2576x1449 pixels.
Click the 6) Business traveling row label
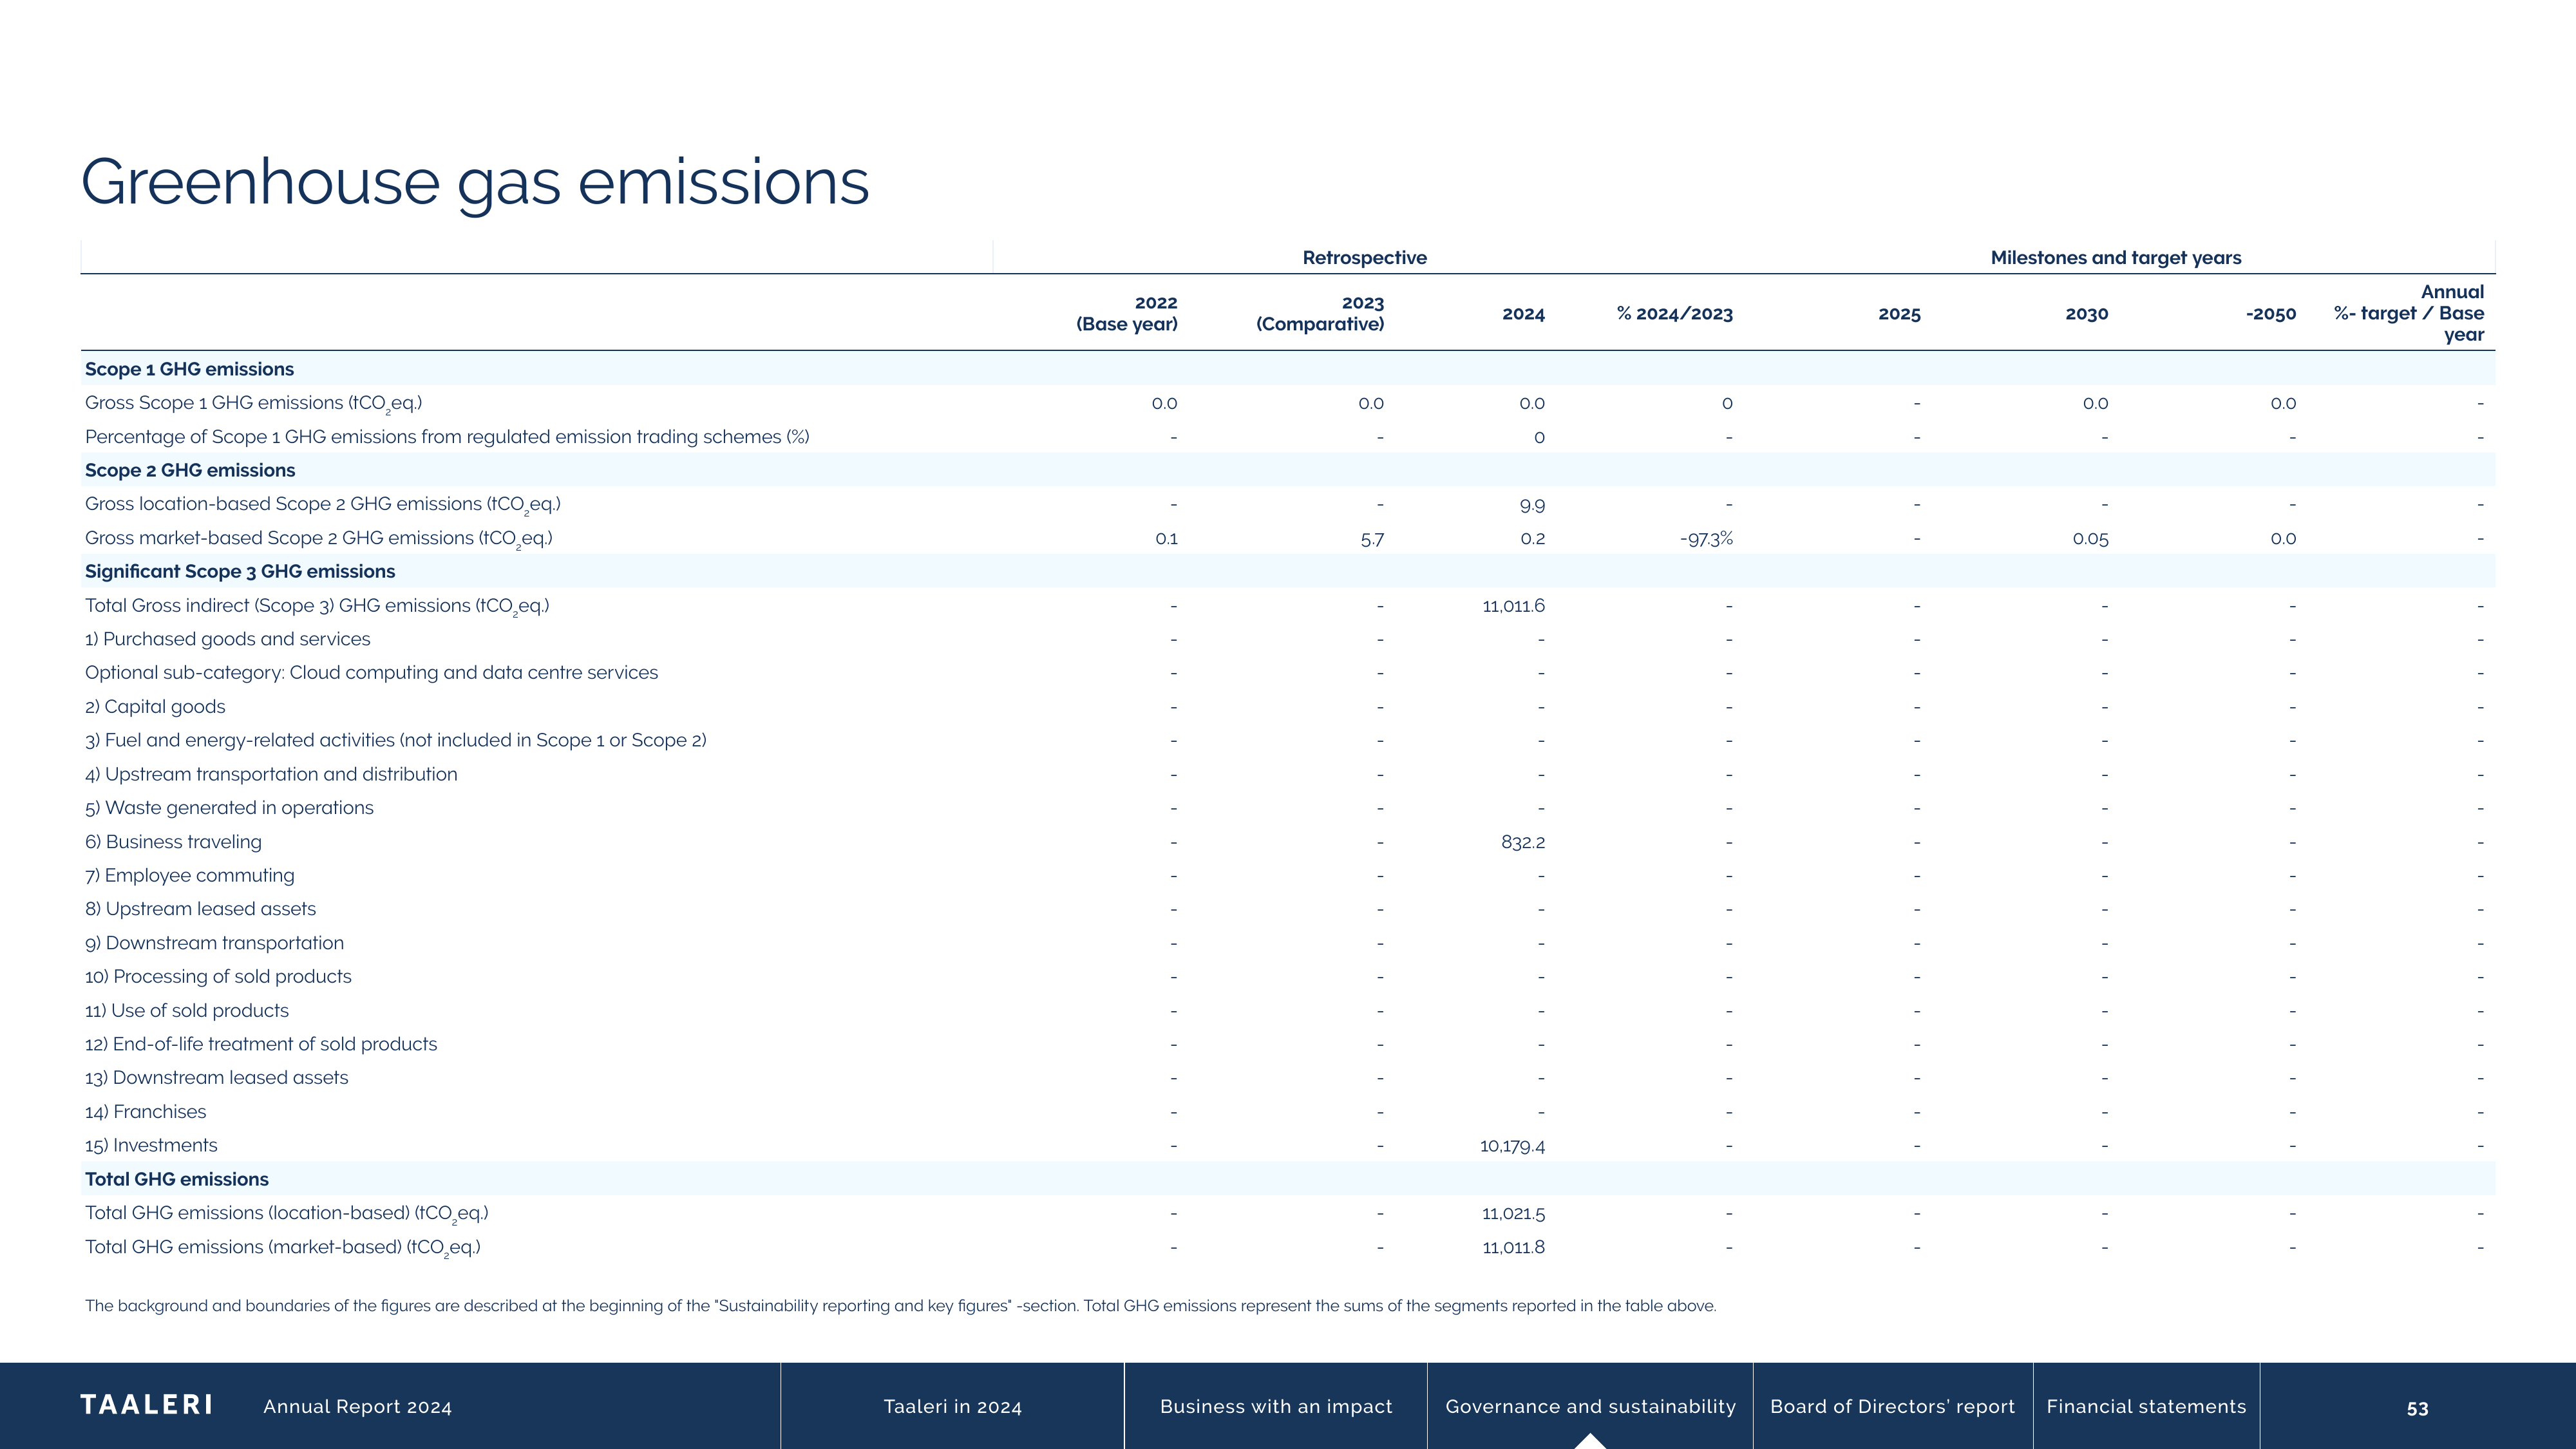(x=173, y=842)
